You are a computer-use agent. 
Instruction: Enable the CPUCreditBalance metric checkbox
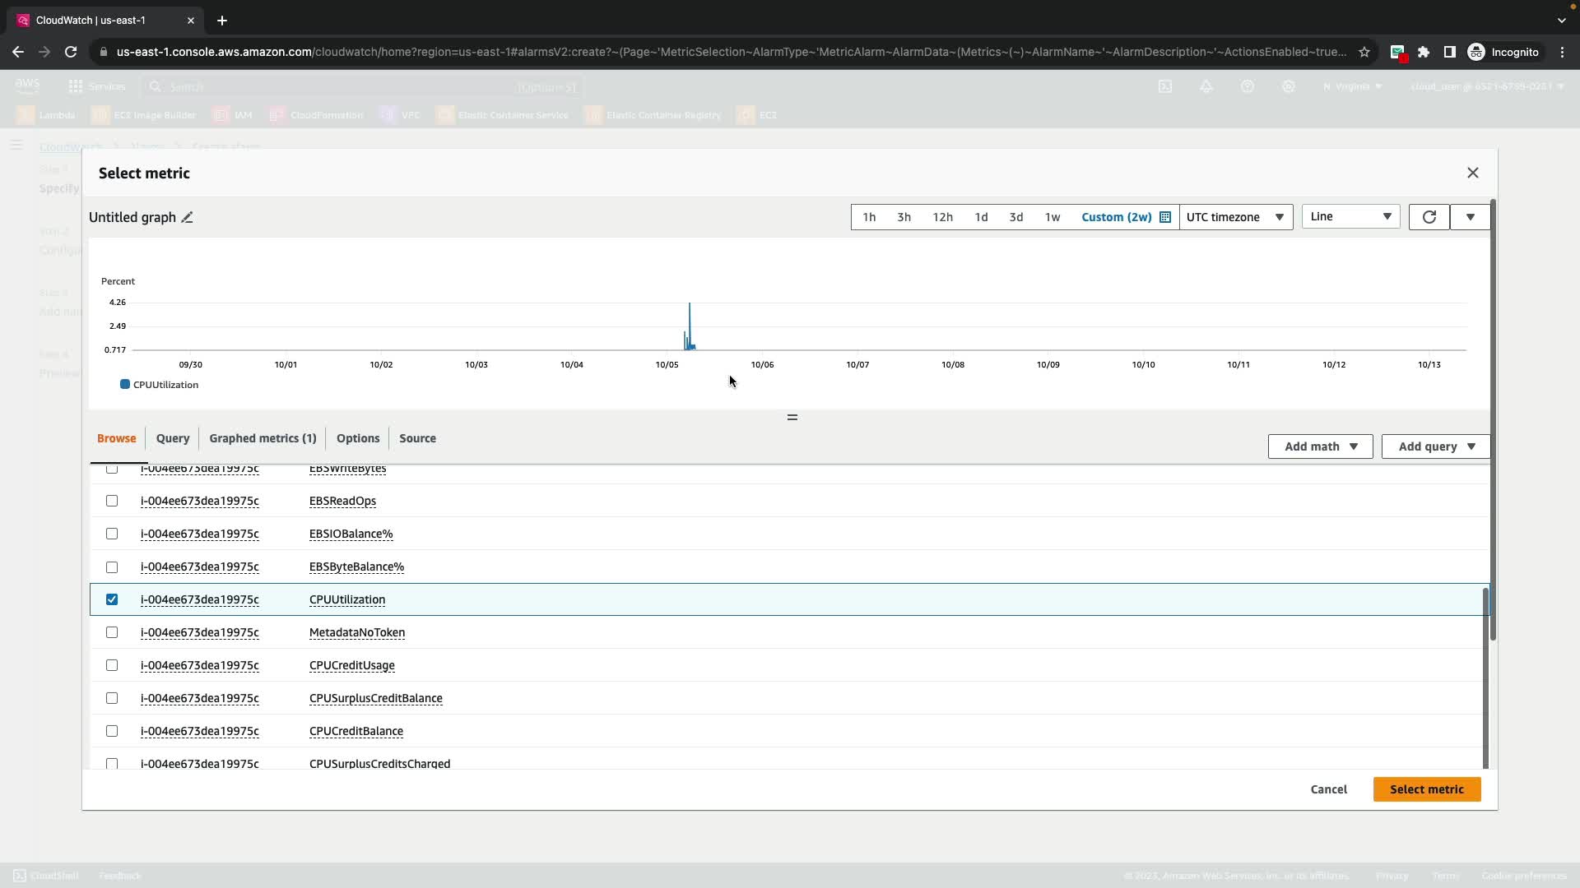[112, 731]
